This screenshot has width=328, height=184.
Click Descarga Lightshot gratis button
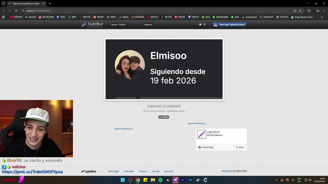coord(230,25)
